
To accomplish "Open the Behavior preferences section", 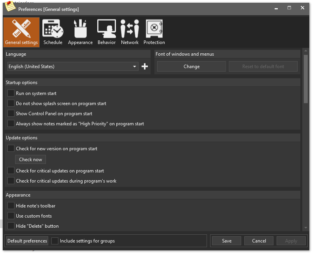I will coord(107,32).
